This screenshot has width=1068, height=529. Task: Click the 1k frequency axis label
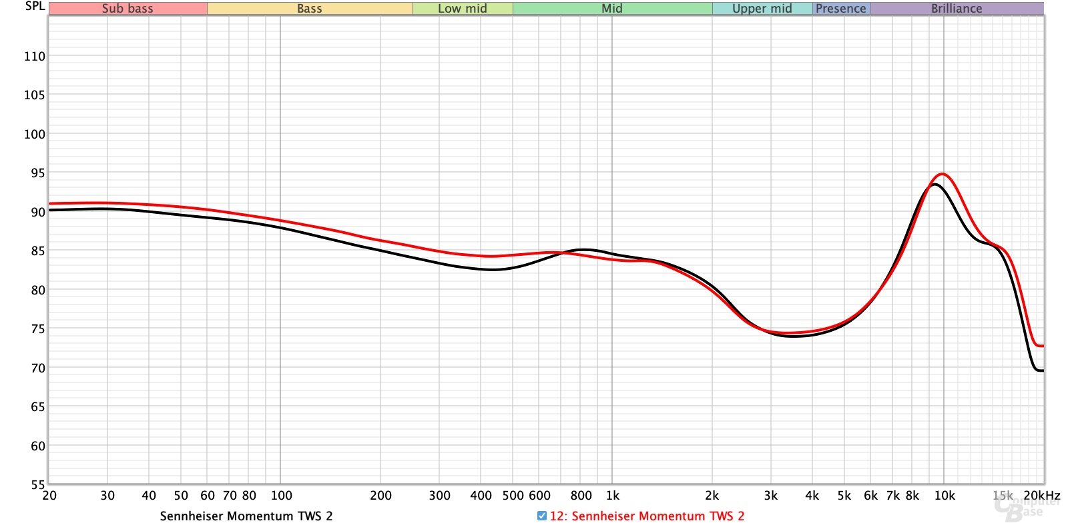coord(613,495)
